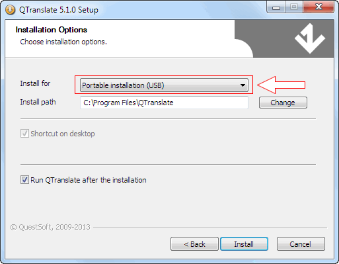Click the Install path label
This screenshot has height=264, width=339.
point(38,102)
